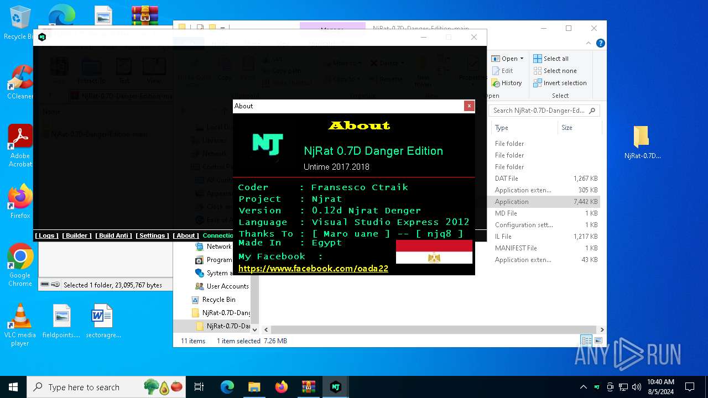Click the Egypt flag image
Screen dimensions: 708x398
pos(434,252)
